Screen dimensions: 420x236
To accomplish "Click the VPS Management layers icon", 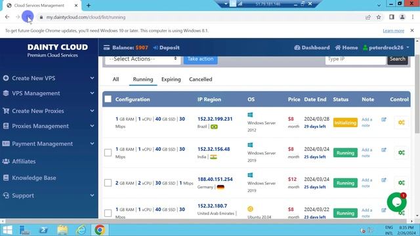I will coord(6,93).
